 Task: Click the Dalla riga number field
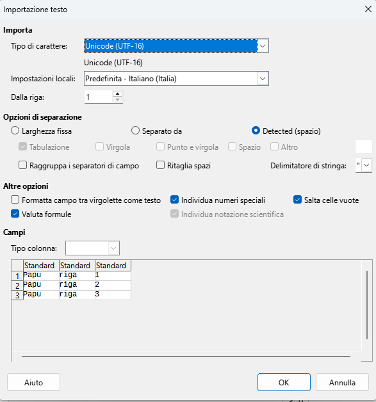(99, 97)
